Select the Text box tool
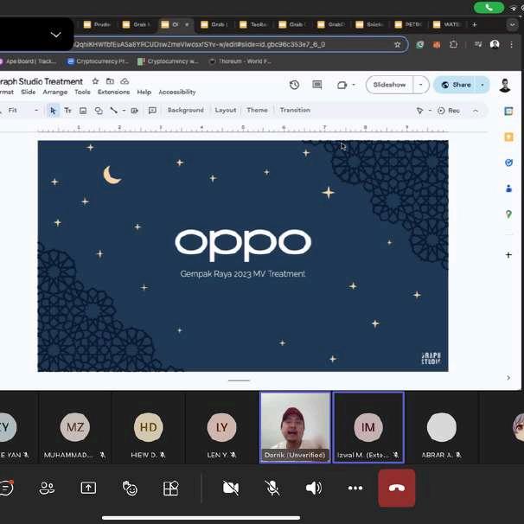 click(68, 111)
